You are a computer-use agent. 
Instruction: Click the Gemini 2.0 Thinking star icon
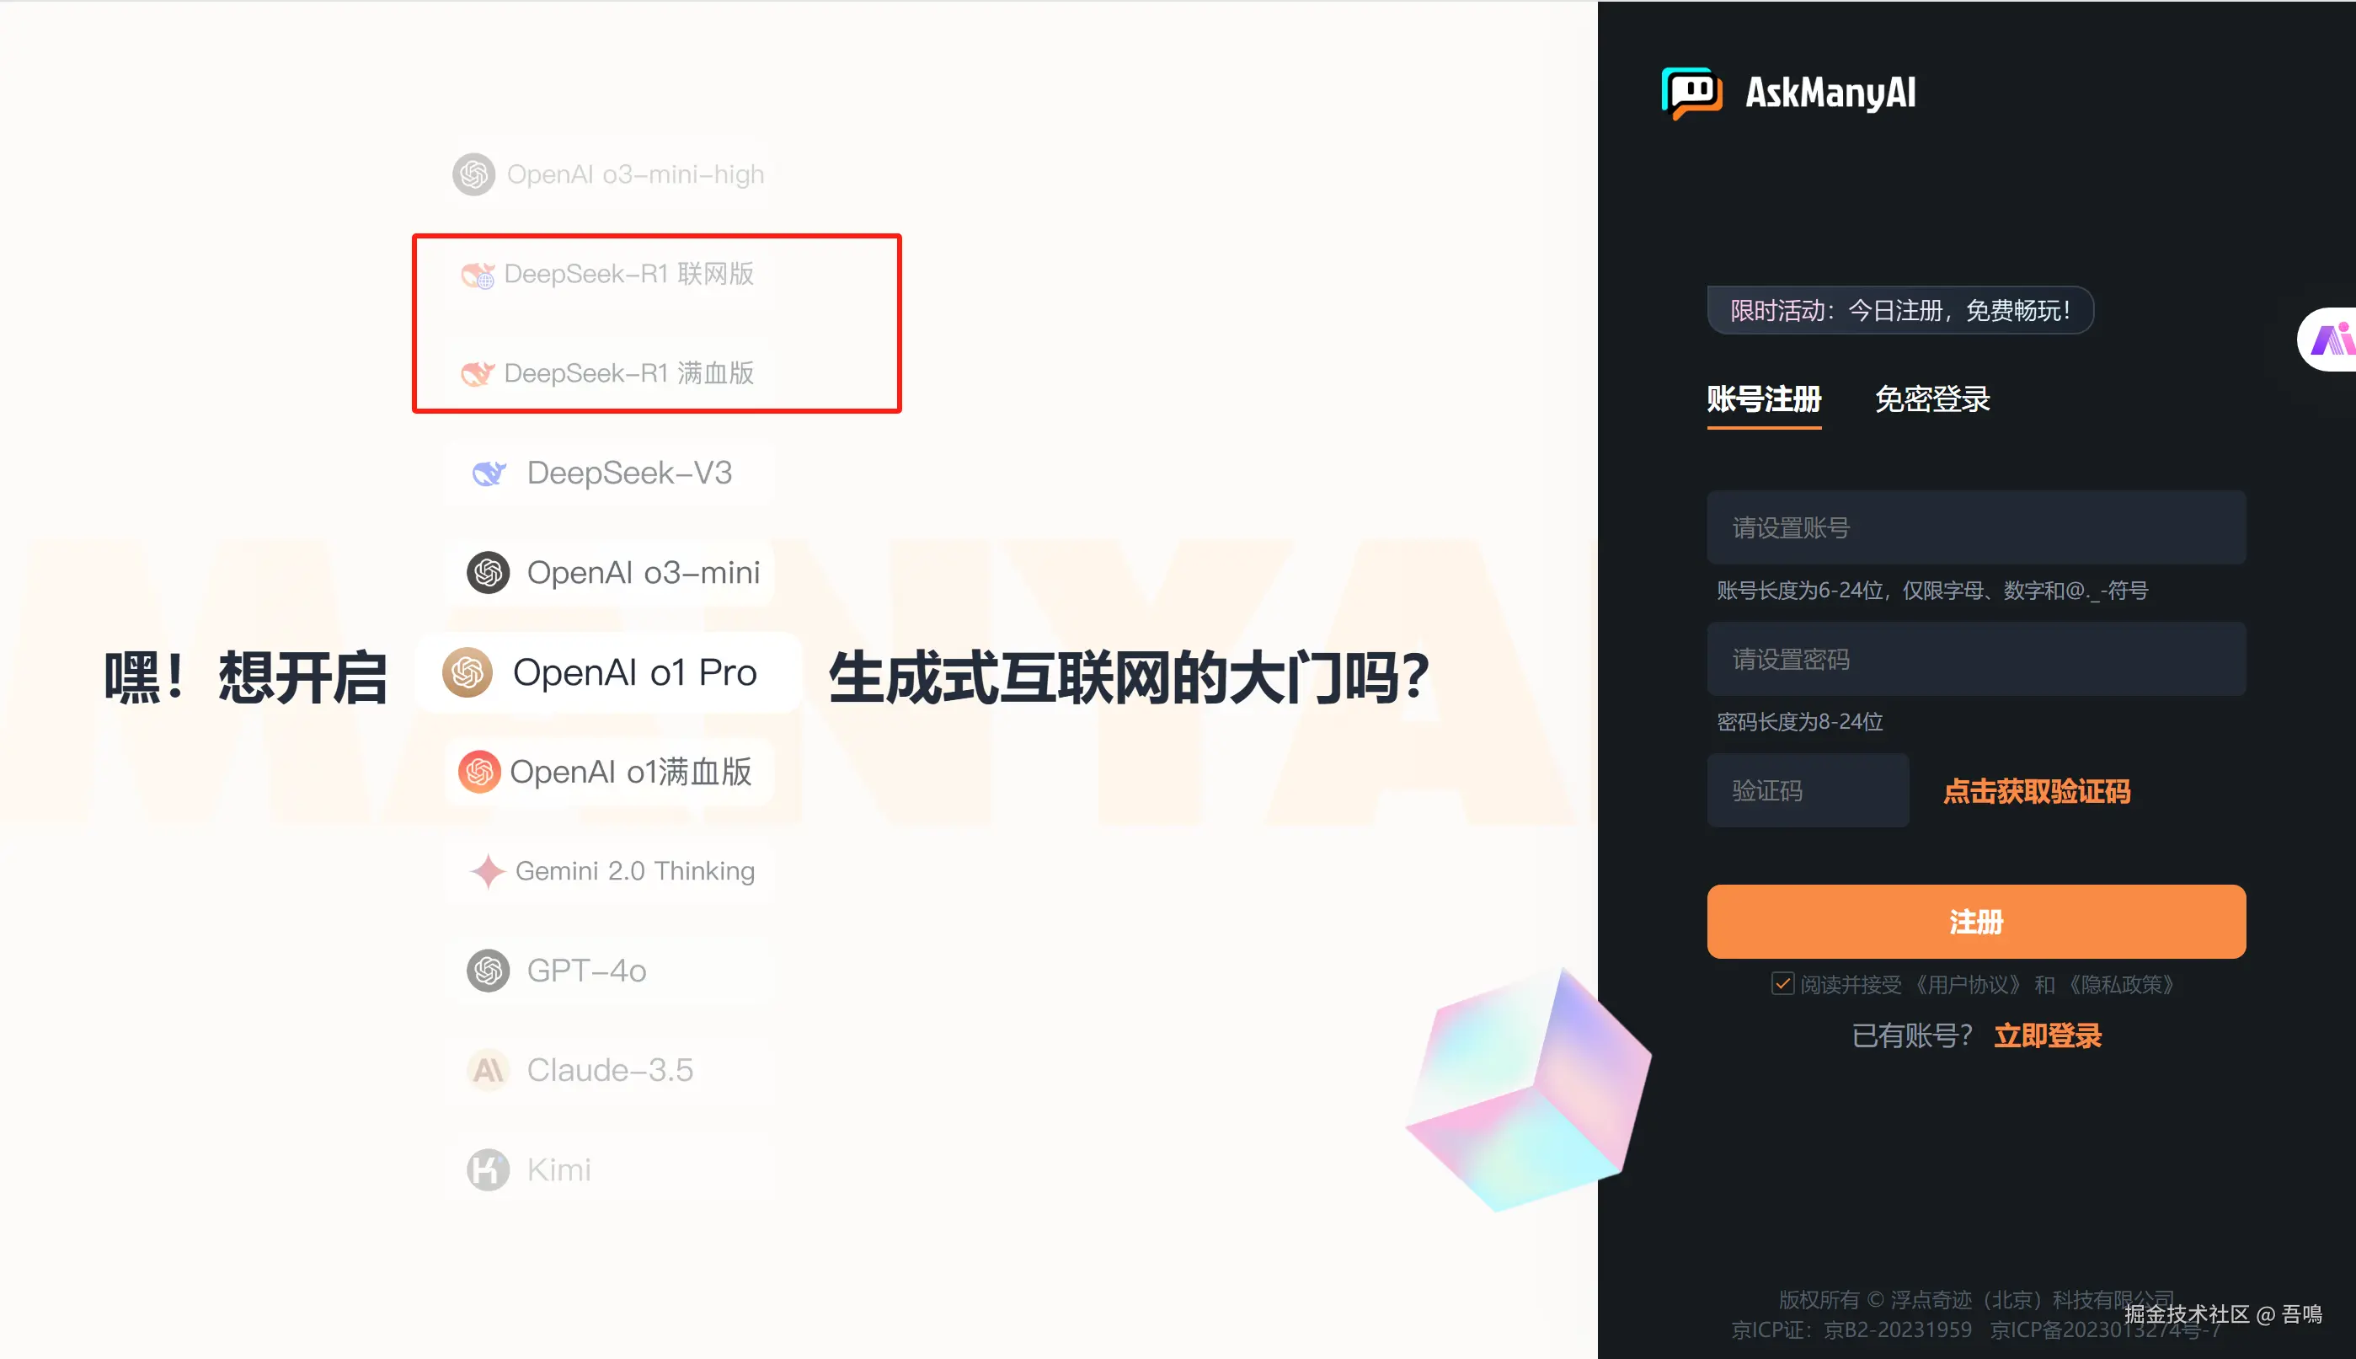tap(488, 871)
